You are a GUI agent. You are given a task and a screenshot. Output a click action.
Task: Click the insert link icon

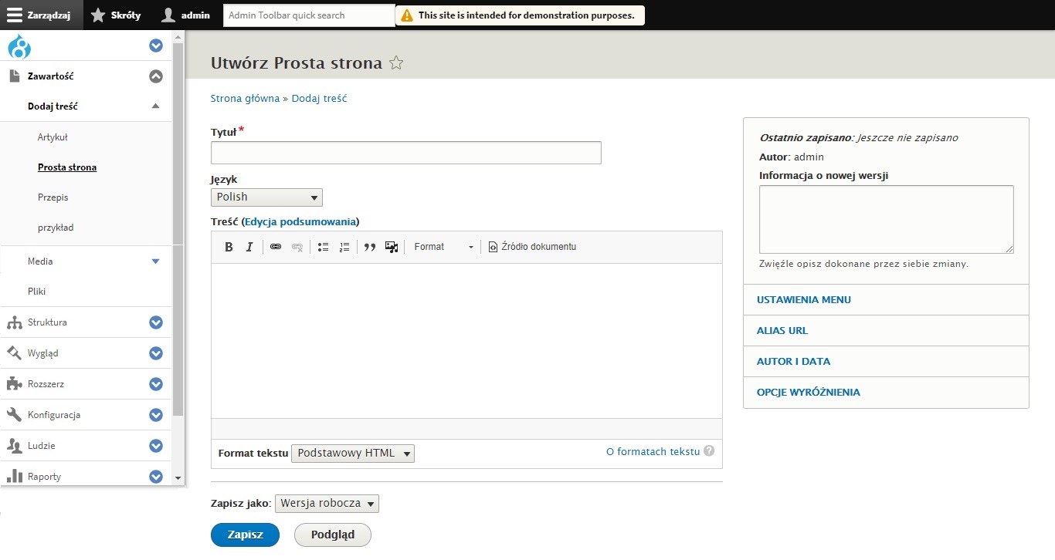(x=276, y=247)
